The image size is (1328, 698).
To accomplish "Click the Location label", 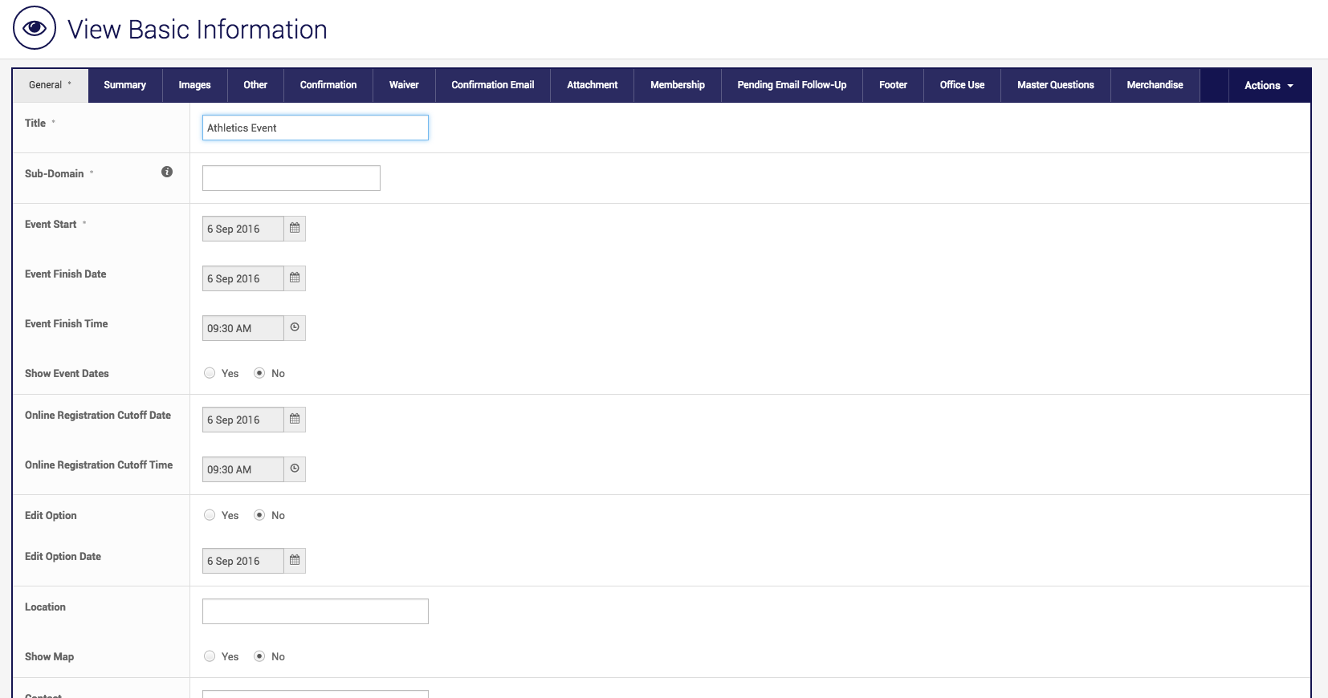I will (45, 607).
